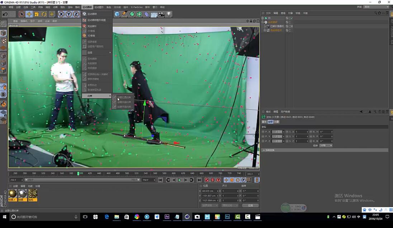
Task: Open the X-Particles menu
Action: pos(137,7)
